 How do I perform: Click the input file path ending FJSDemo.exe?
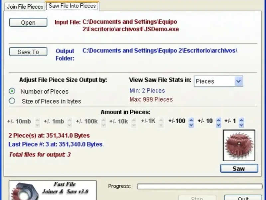[x=131, y=25]
